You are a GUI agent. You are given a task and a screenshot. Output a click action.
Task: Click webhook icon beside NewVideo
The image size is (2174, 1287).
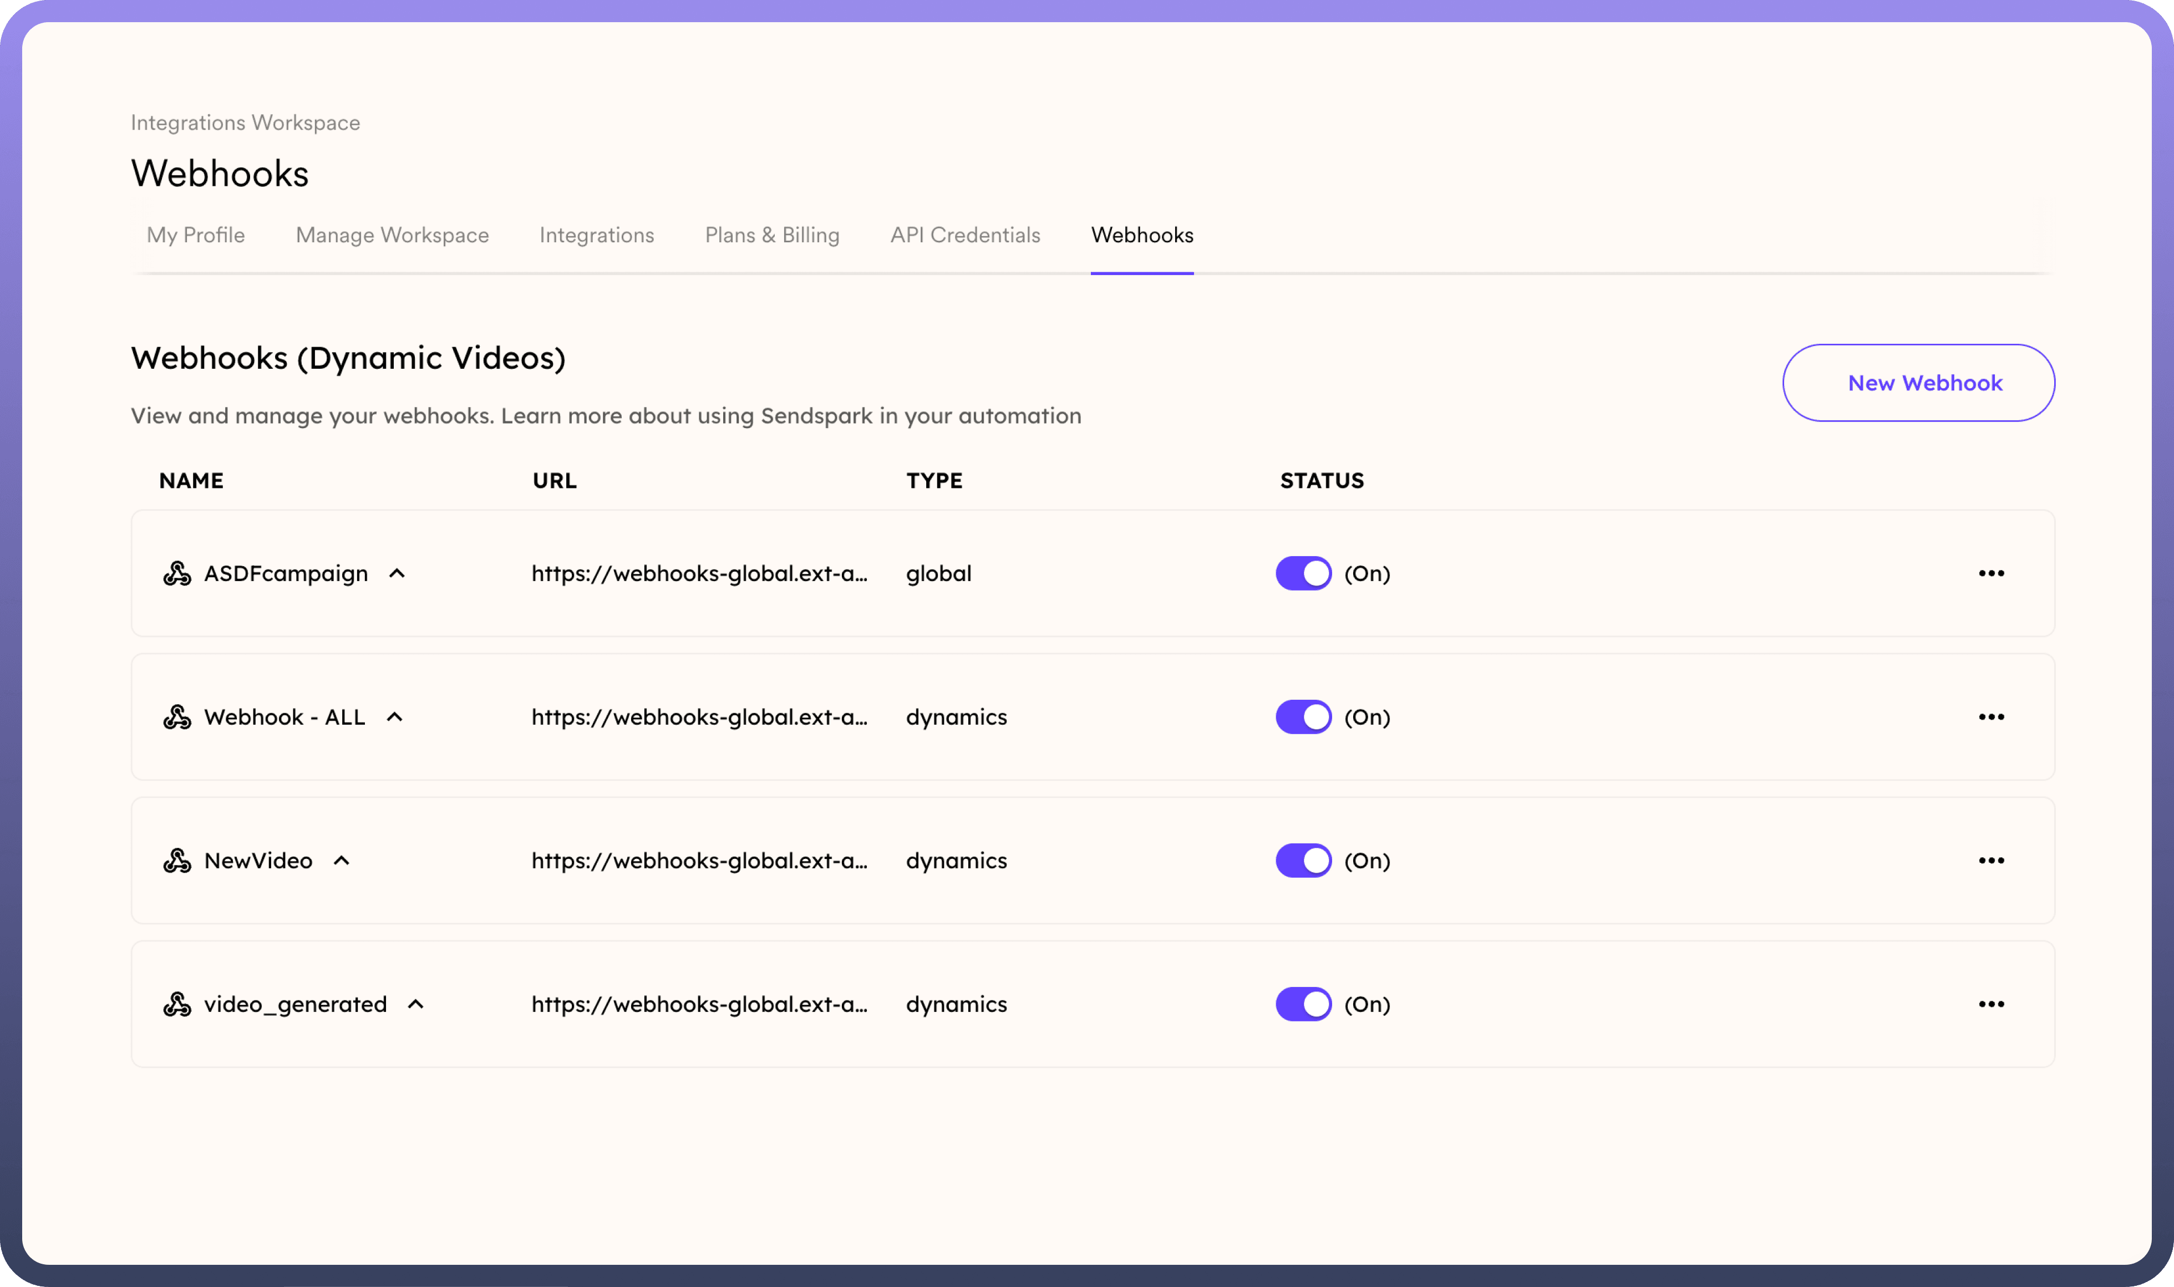click(177, 861)
